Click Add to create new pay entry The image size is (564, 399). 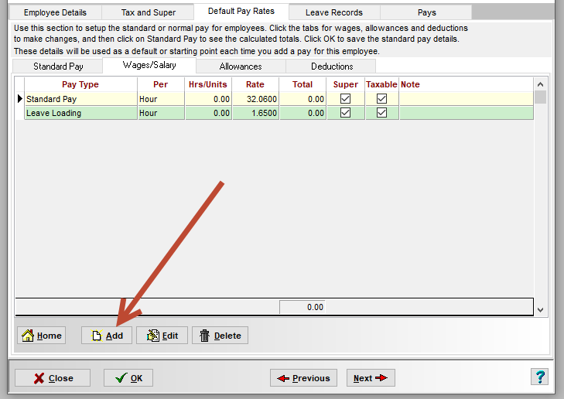107,336
